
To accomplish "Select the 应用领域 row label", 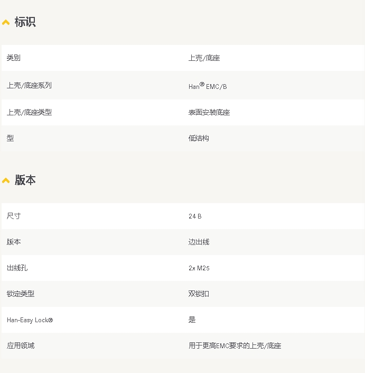I will click(x=21, y=345).
